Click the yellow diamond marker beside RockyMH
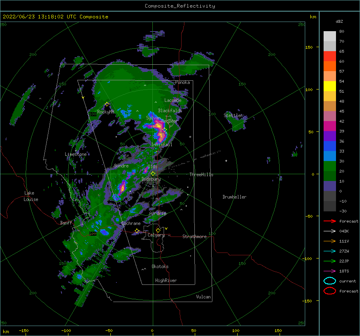The height and width of the screenshot is (336, 360). [107, 104]
